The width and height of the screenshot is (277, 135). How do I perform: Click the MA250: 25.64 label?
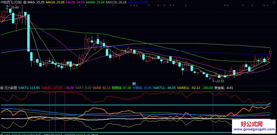(x=138, y=2)
